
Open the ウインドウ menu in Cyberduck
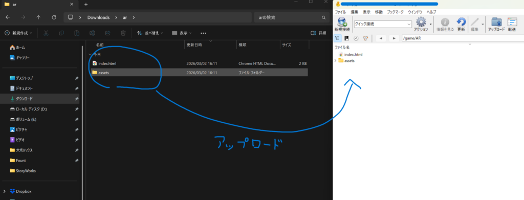click(x=415, y=12)
